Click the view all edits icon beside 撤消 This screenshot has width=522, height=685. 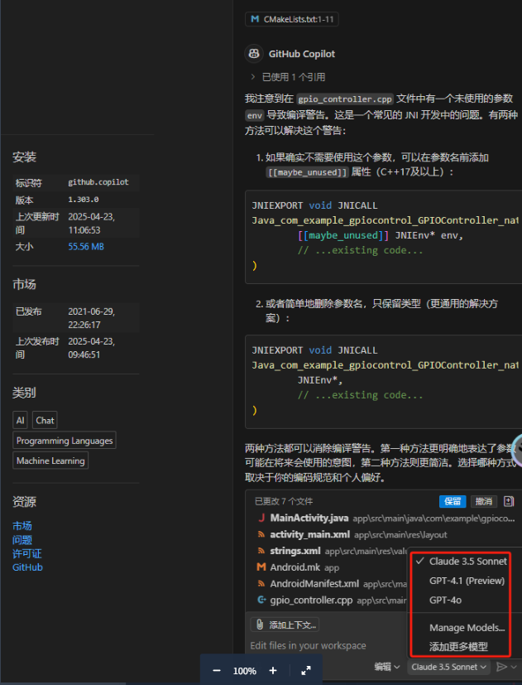[x=509, y=501]
